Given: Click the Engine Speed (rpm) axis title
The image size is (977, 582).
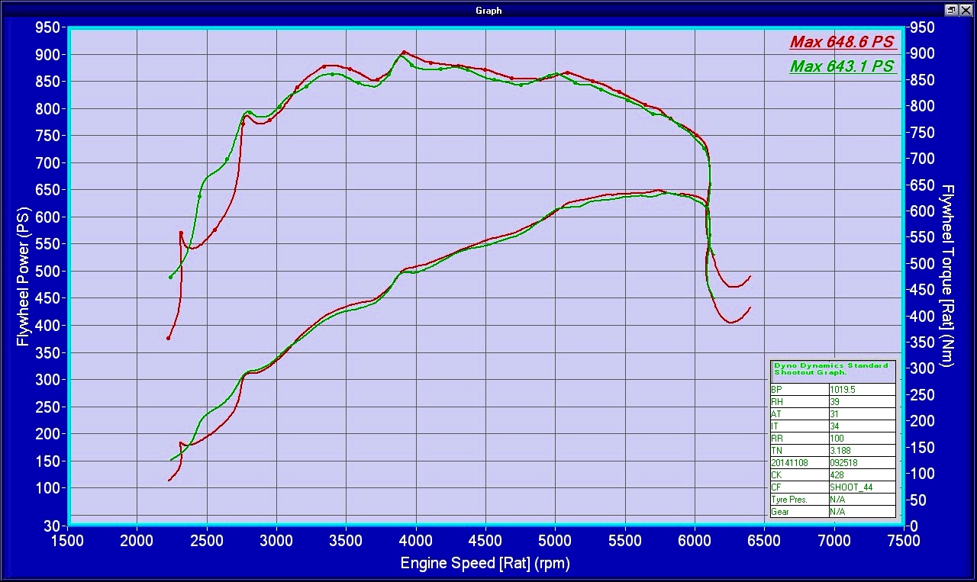Looking at the screenshot, I should pyautogui.click(x=485, y=564).
